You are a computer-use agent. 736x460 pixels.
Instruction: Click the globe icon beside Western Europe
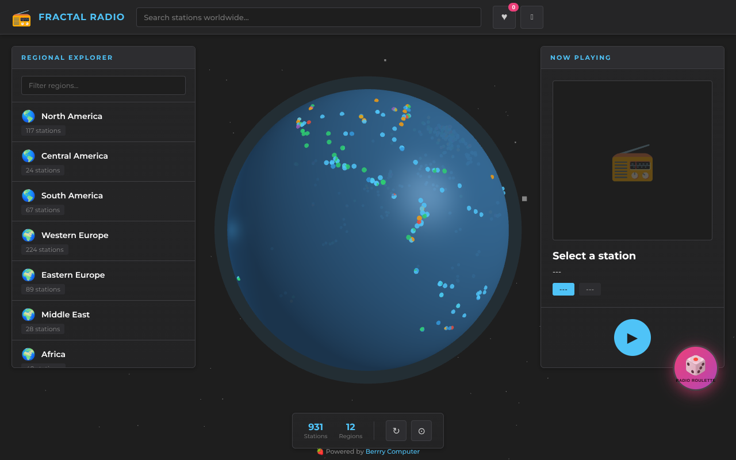(28, 235)
